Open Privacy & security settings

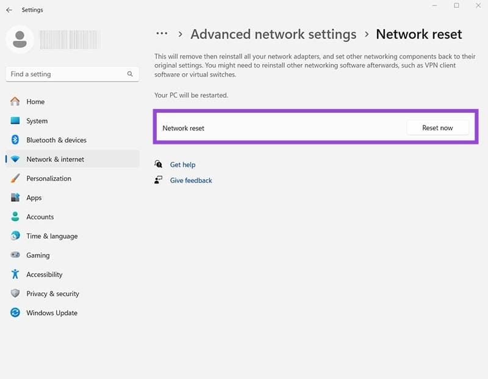(72, 294)
